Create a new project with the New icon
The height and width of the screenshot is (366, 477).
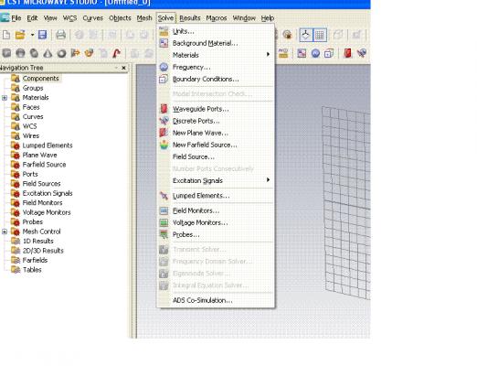point(6,35)
